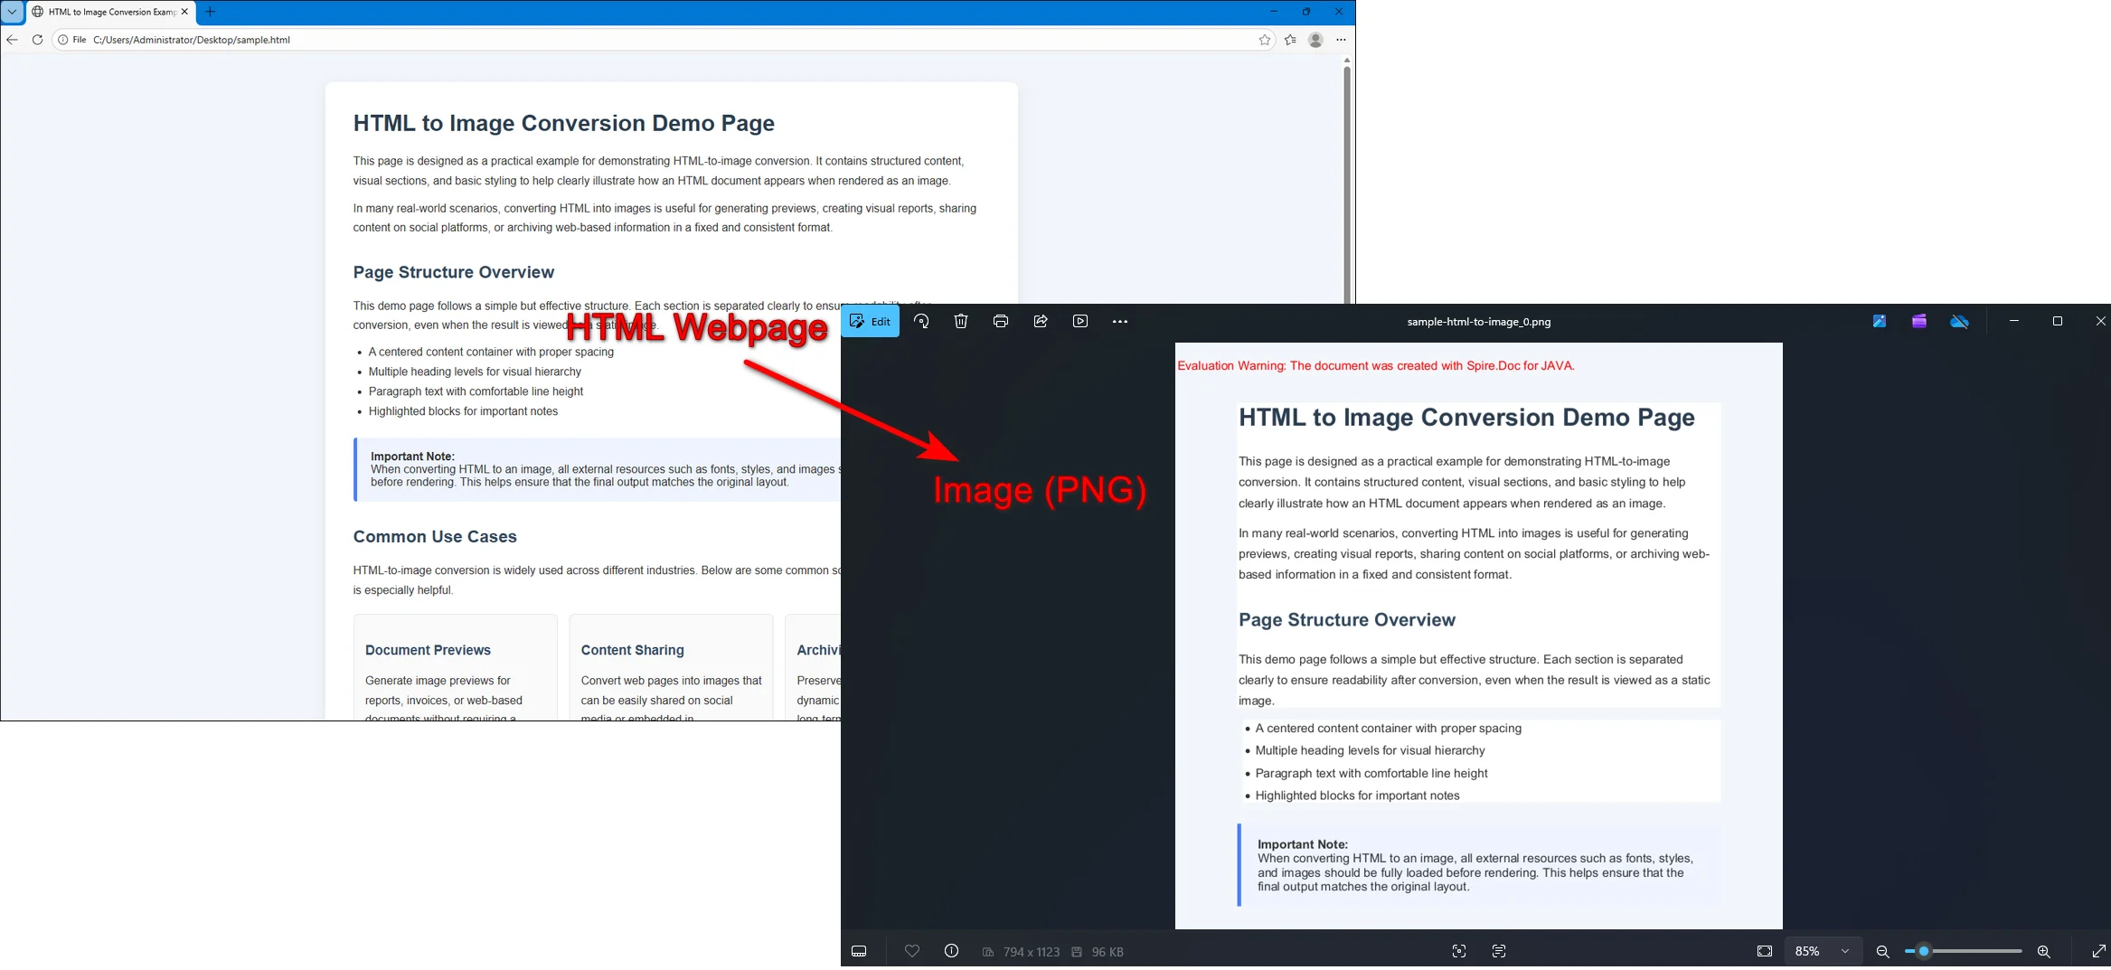
Task: Print the image from Photos
Action: point(1000,321)
